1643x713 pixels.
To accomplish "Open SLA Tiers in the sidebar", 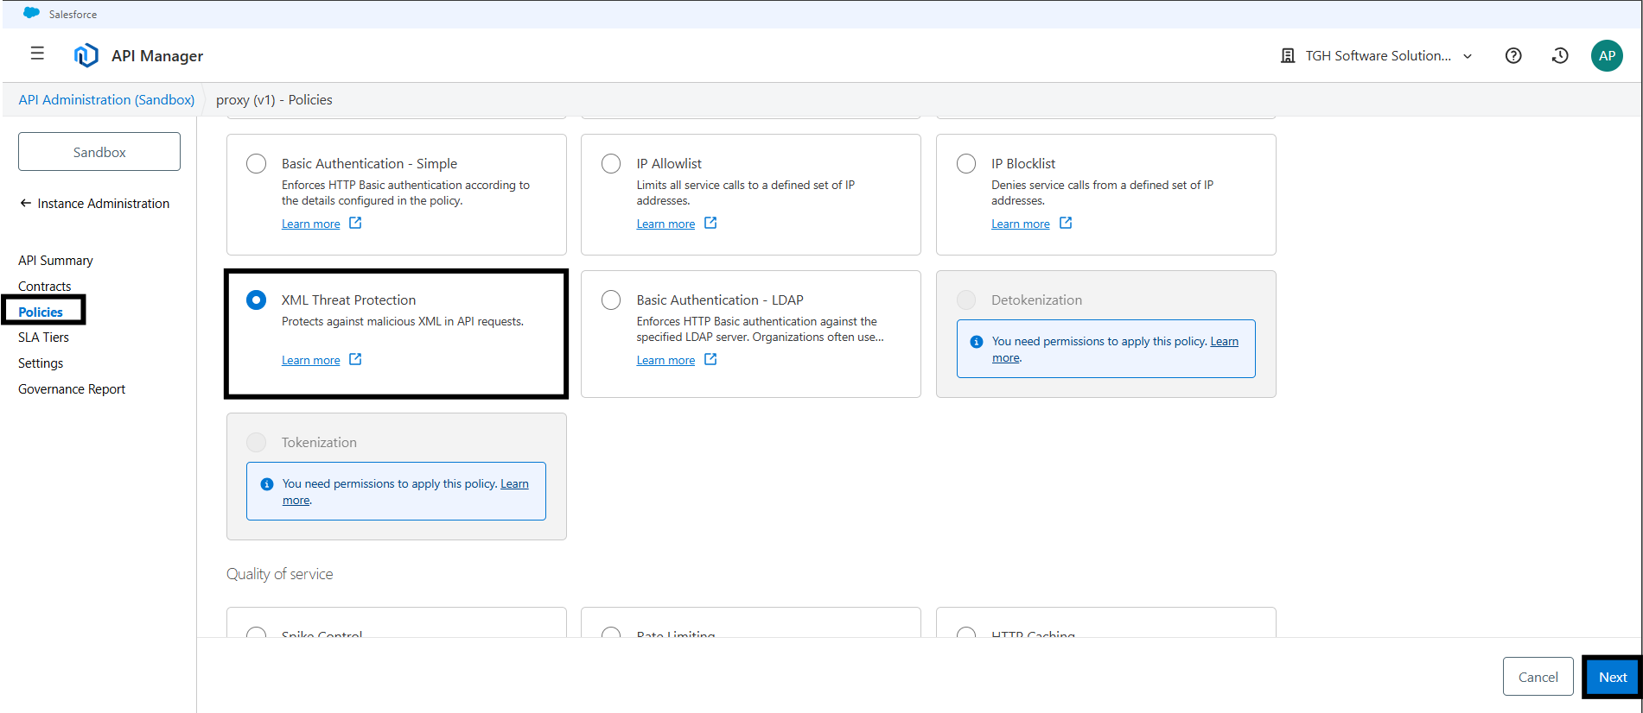I will (43, 338).
